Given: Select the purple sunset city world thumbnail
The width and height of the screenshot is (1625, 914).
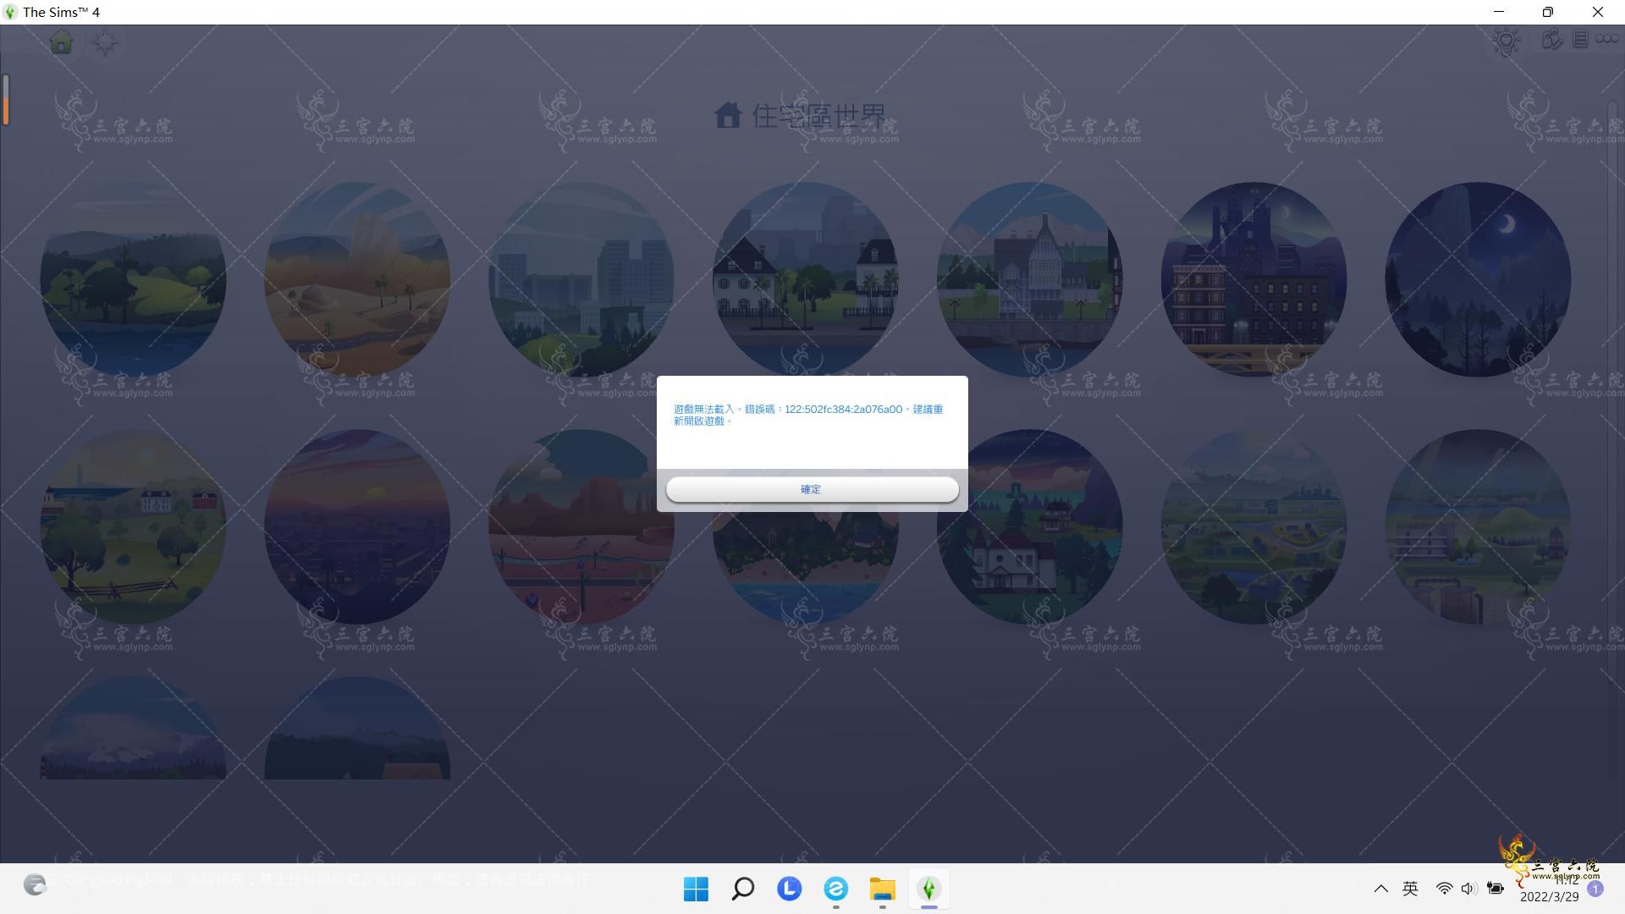Looking at the screenshot, I should (357, 526).
